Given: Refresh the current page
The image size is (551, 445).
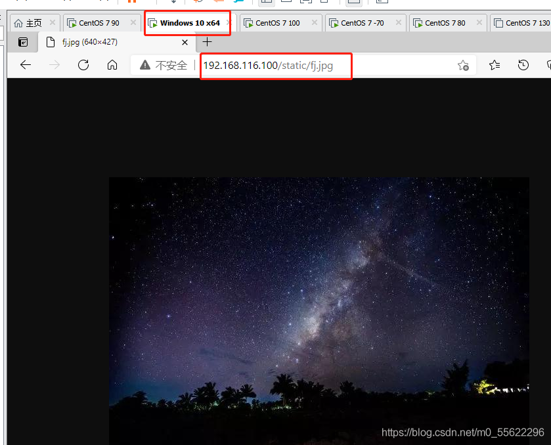Looking at the screenshot, I should click(x=83, y=65).
